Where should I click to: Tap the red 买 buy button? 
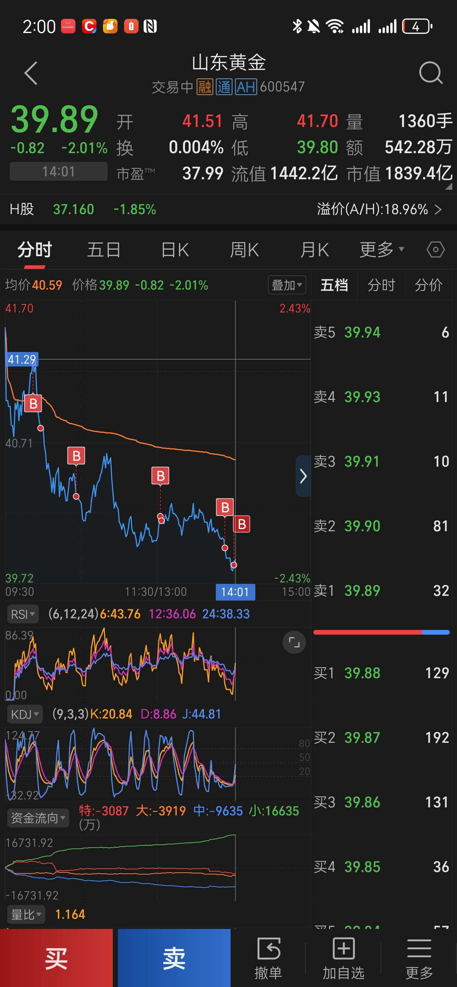56,958
